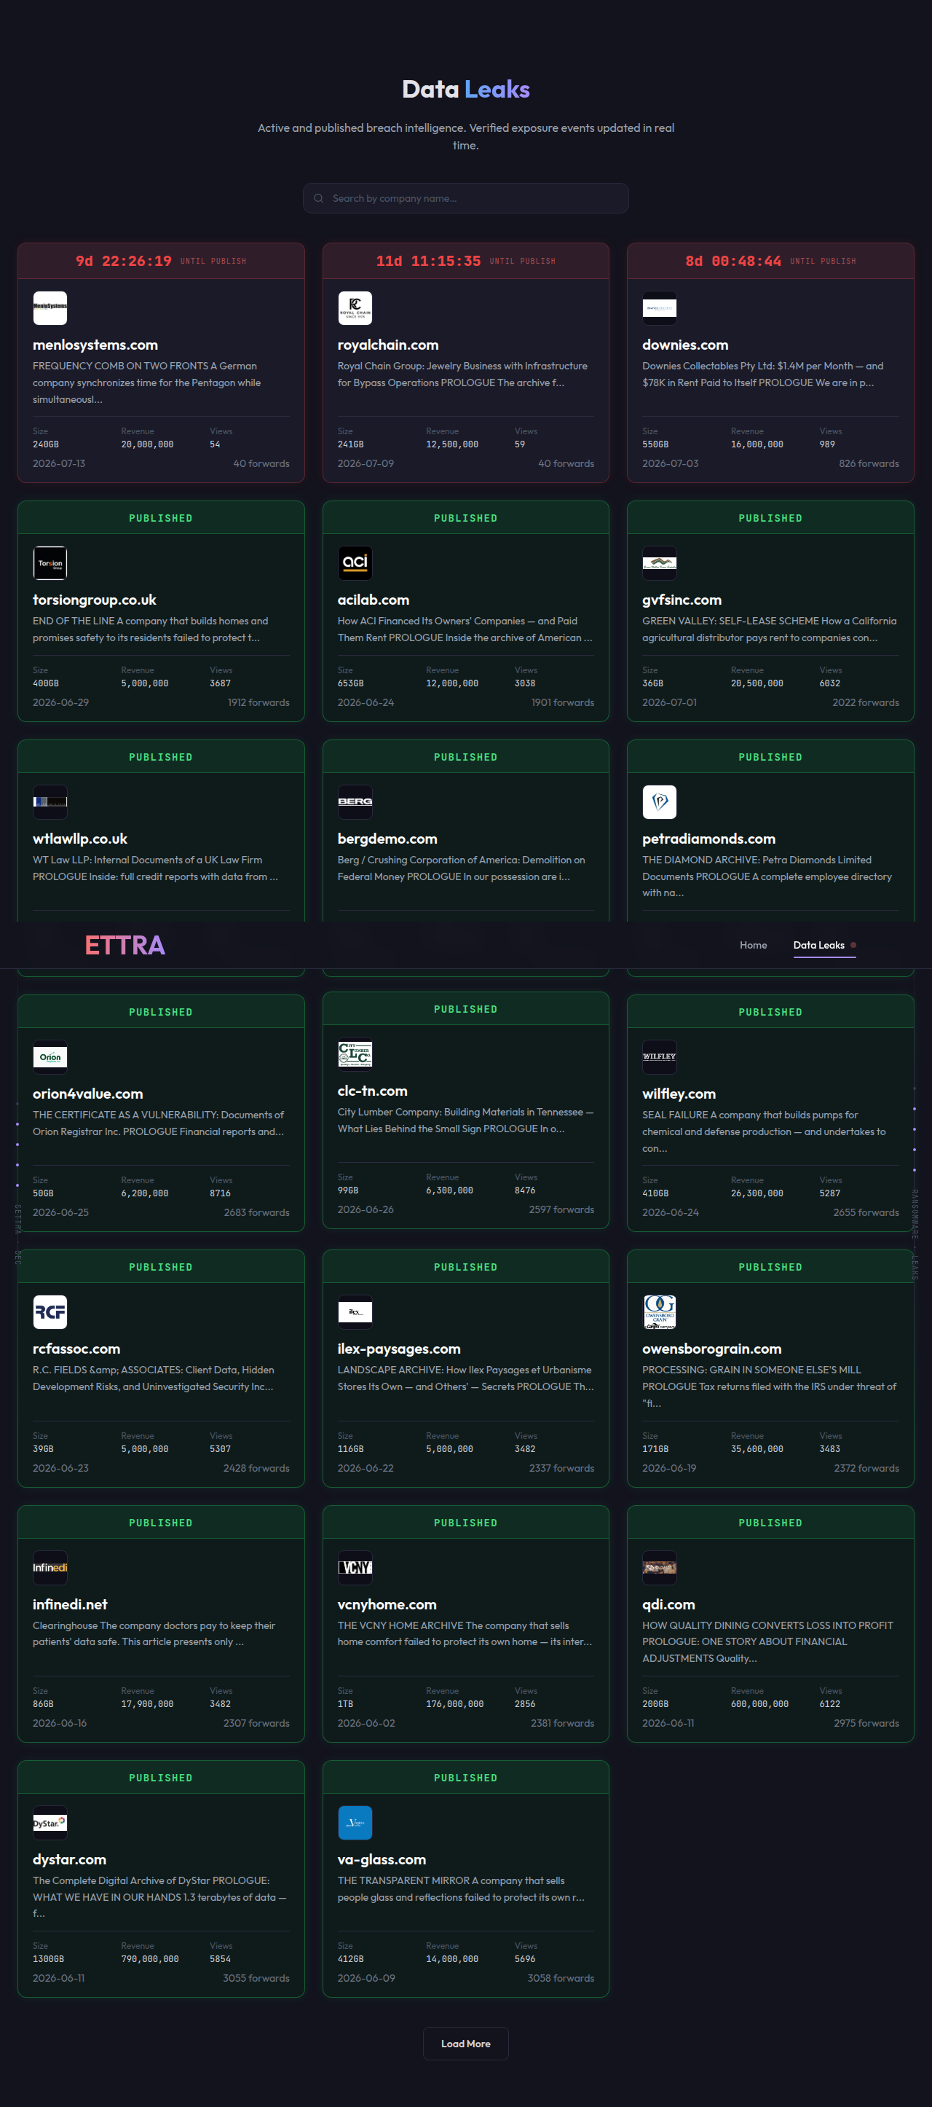932x2107 pixels.
Task: Click the DyStar logo icon
Action: [50, 1822]
